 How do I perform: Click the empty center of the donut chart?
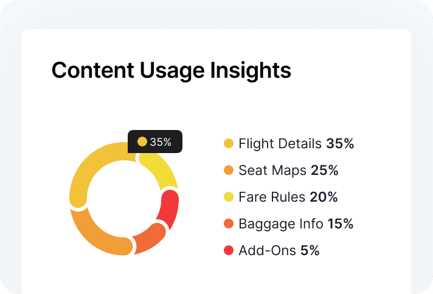[x=123, y=199]
